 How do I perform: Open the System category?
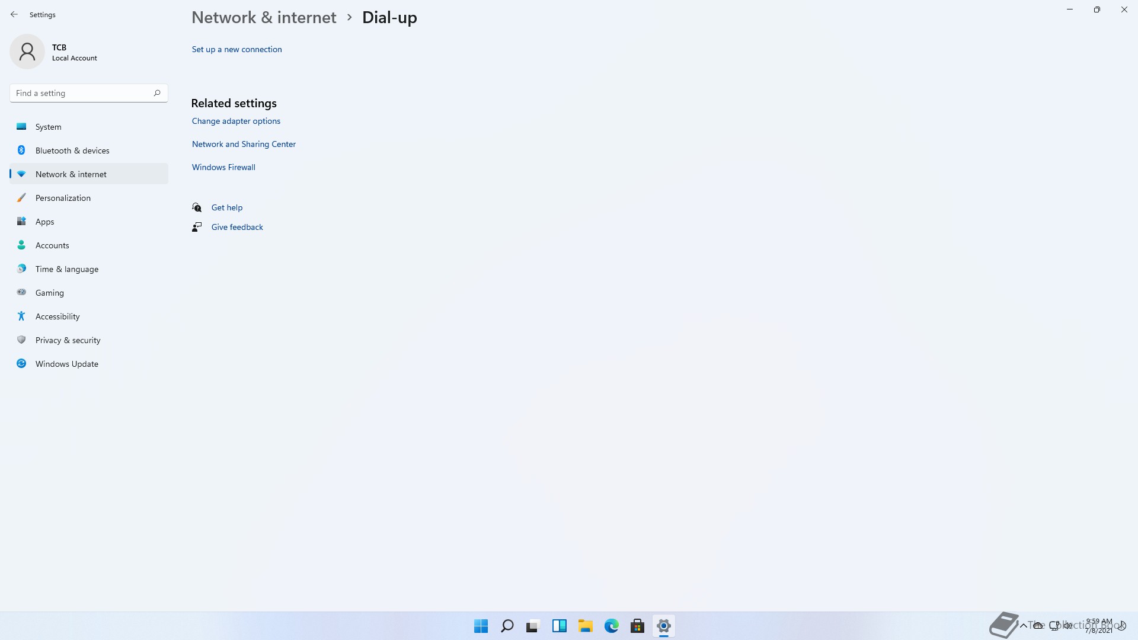tap(89, 127)
